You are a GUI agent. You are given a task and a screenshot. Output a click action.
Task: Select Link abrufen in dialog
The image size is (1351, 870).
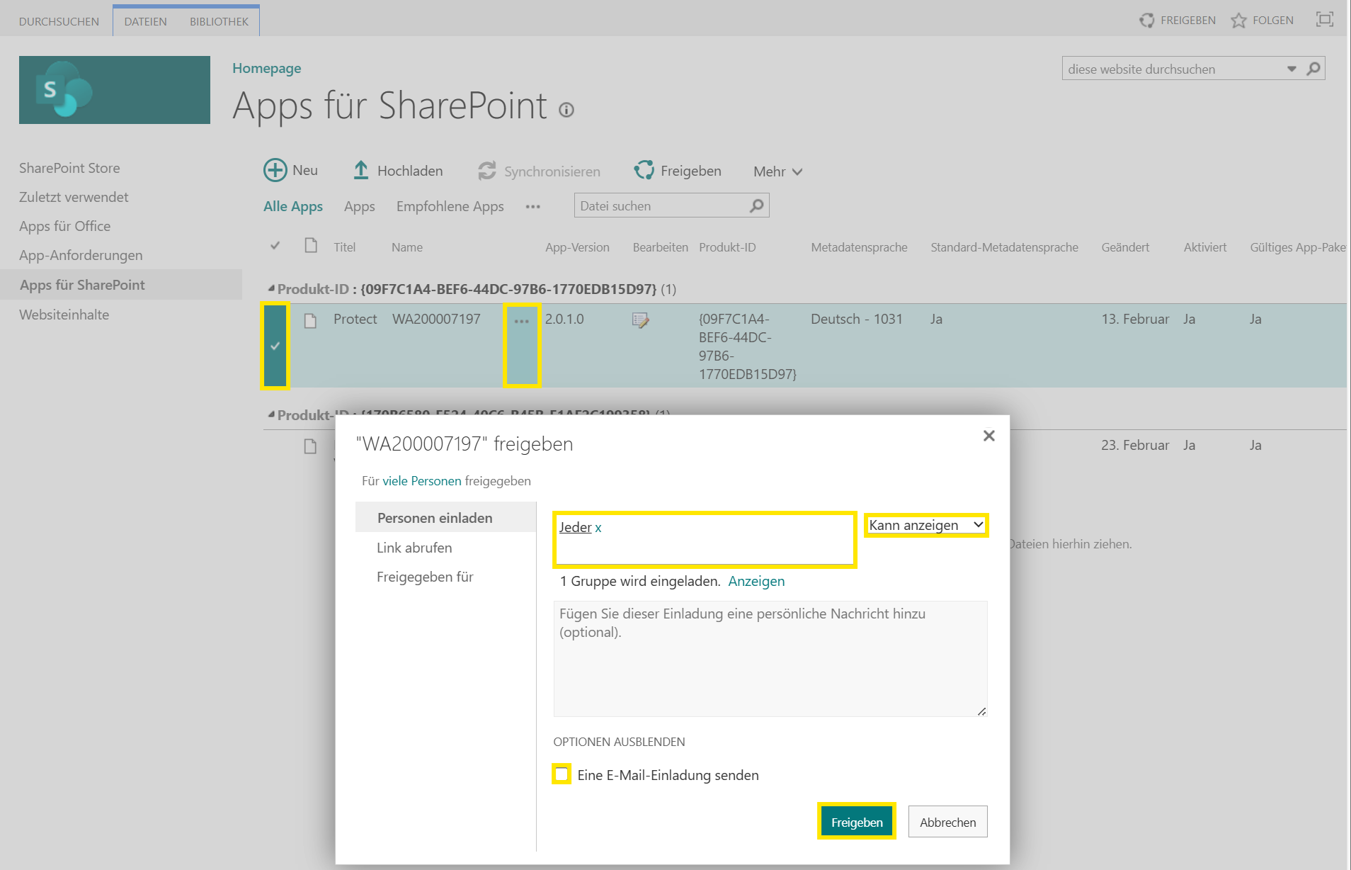click(414, 548)
